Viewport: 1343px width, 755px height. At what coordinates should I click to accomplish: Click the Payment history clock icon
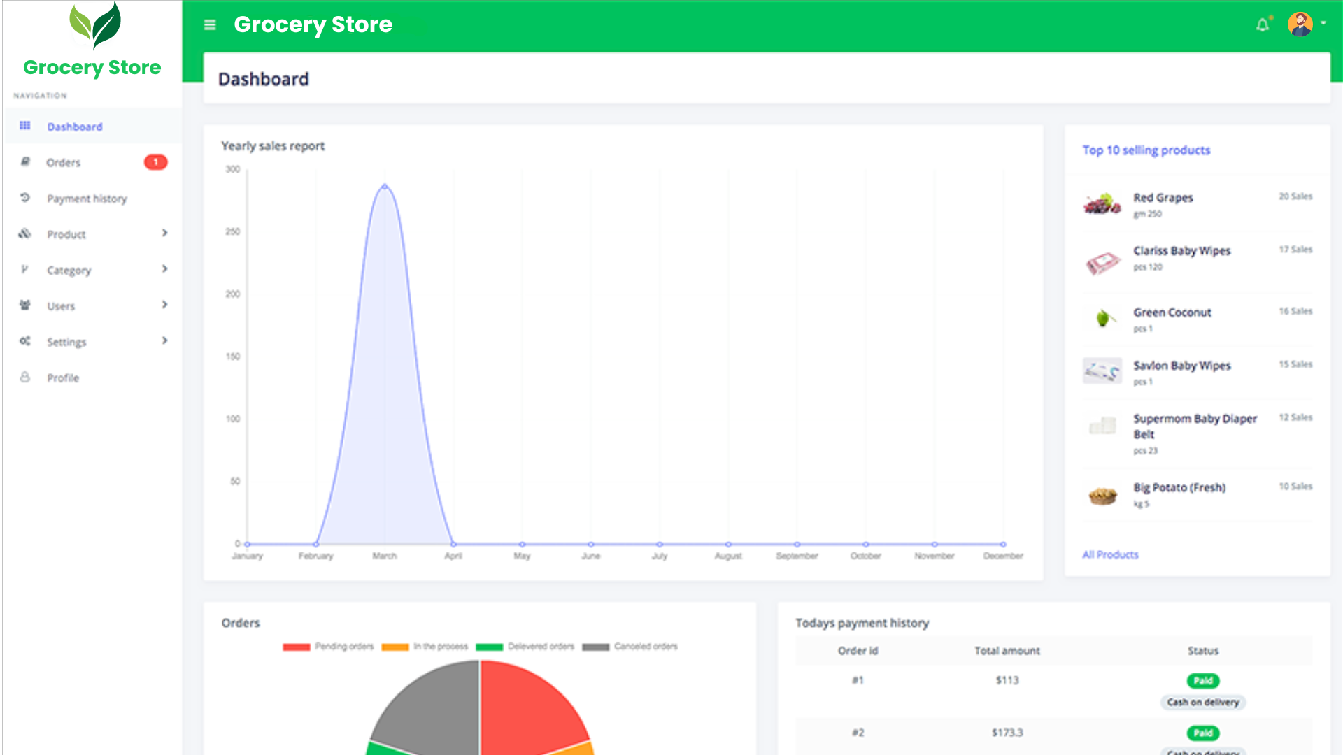(x=25, y=198)
